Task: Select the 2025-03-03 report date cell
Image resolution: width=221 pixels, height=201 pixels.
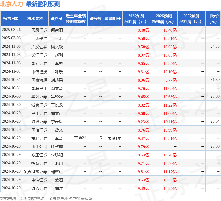Action: pyautogui.click(x=11, y=38)
